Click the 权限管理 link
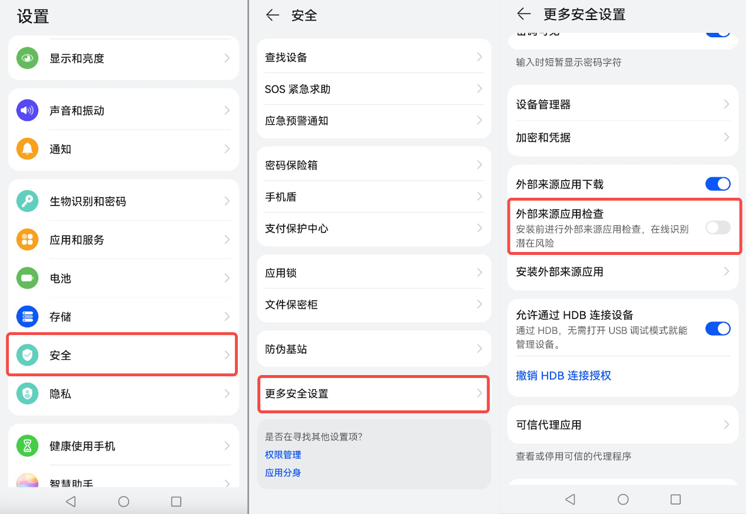The width and height of the screenshot is (746, 514). (283, 454)
